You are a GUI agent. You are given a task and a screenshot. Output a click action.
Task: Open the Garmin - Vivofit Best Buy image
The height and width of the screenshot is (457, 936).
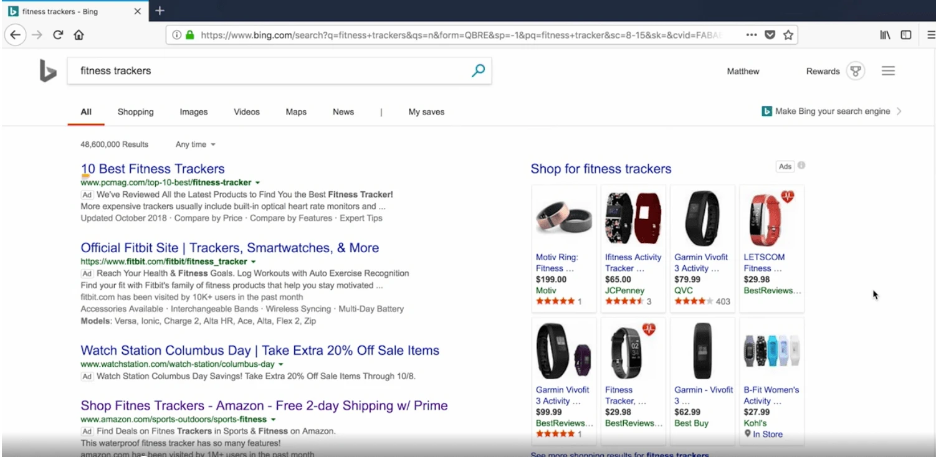(x=702, y=351)
